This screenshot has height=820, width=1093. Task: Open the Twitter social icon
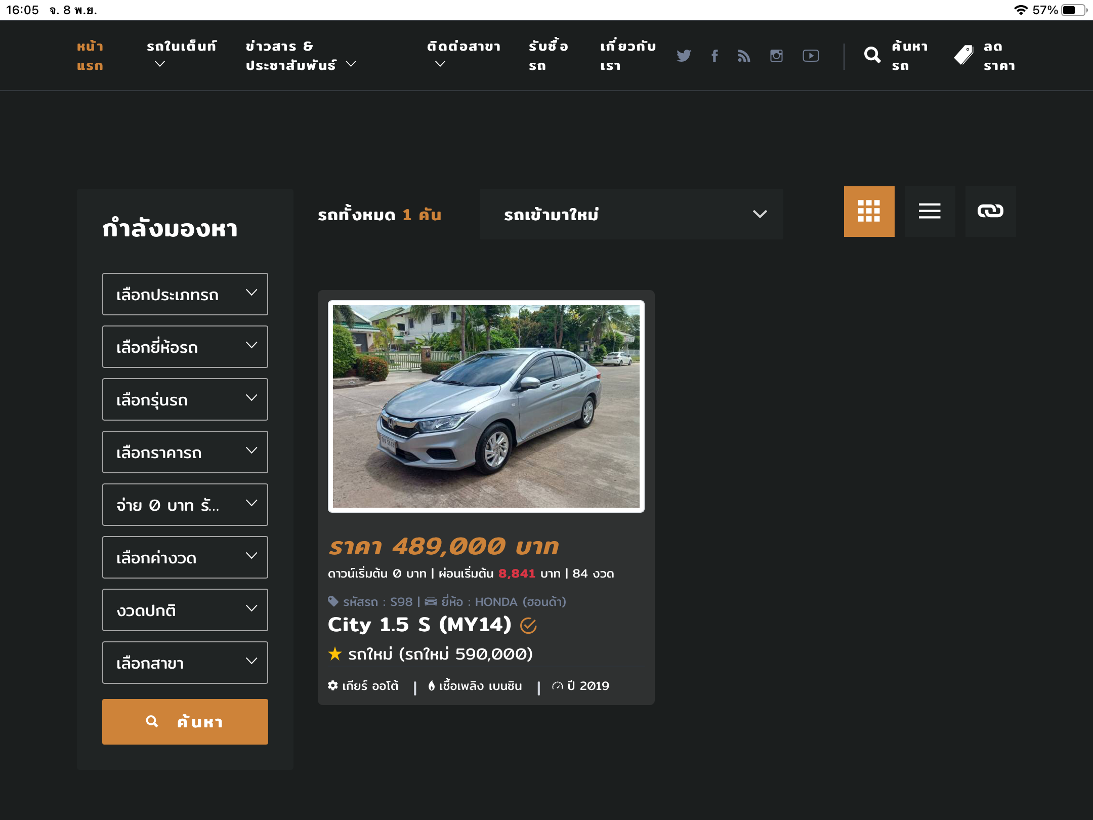(x=684, y=56)
